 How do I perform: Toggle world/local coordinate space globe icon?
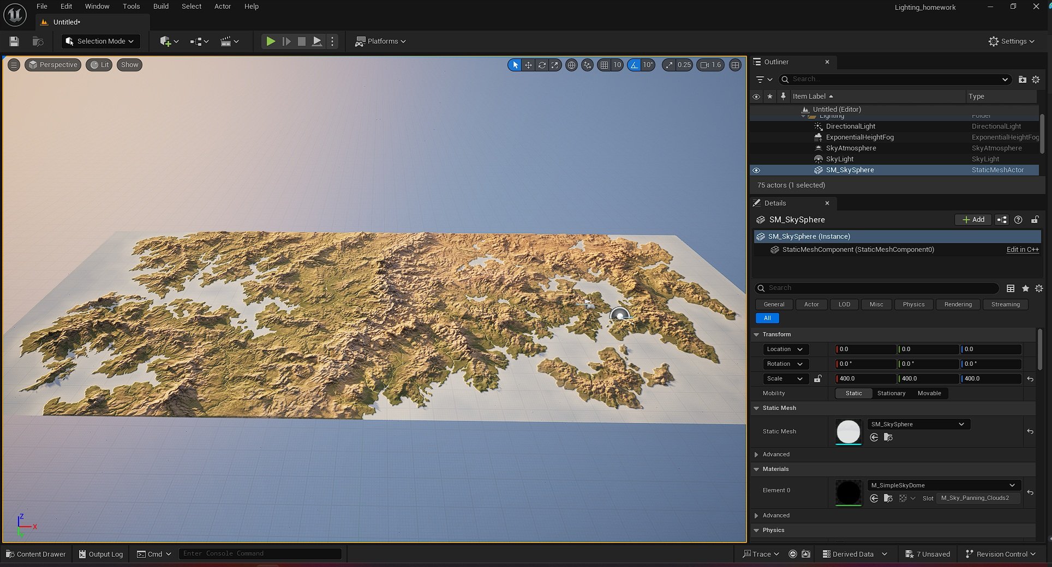[571, 65]
